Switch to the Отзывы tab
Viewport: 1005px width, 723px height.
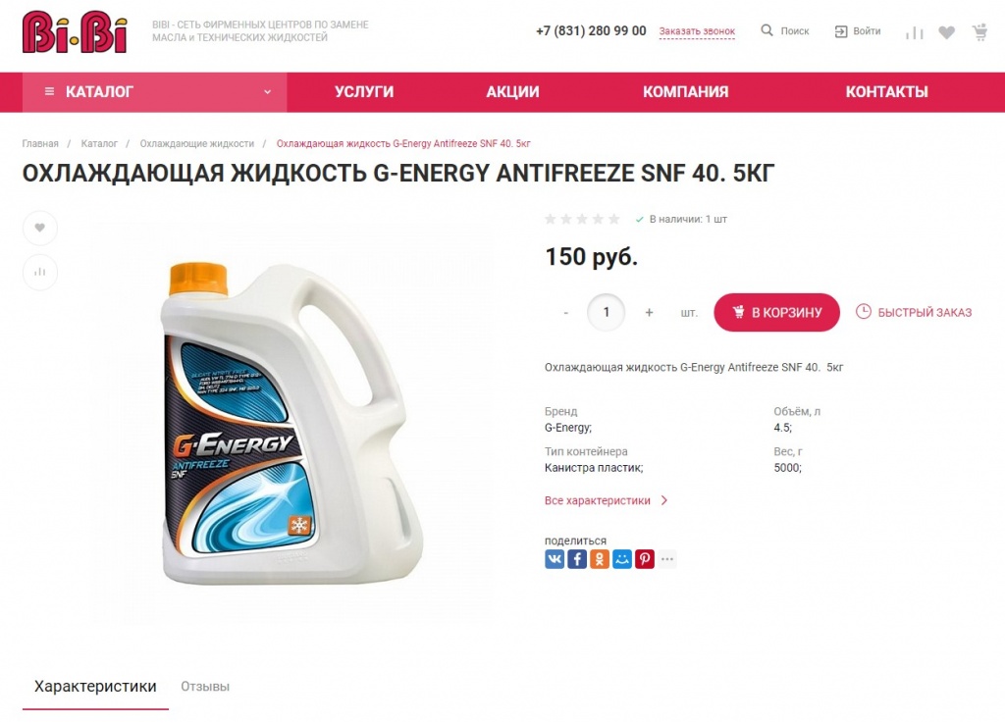tap(205, 687)
